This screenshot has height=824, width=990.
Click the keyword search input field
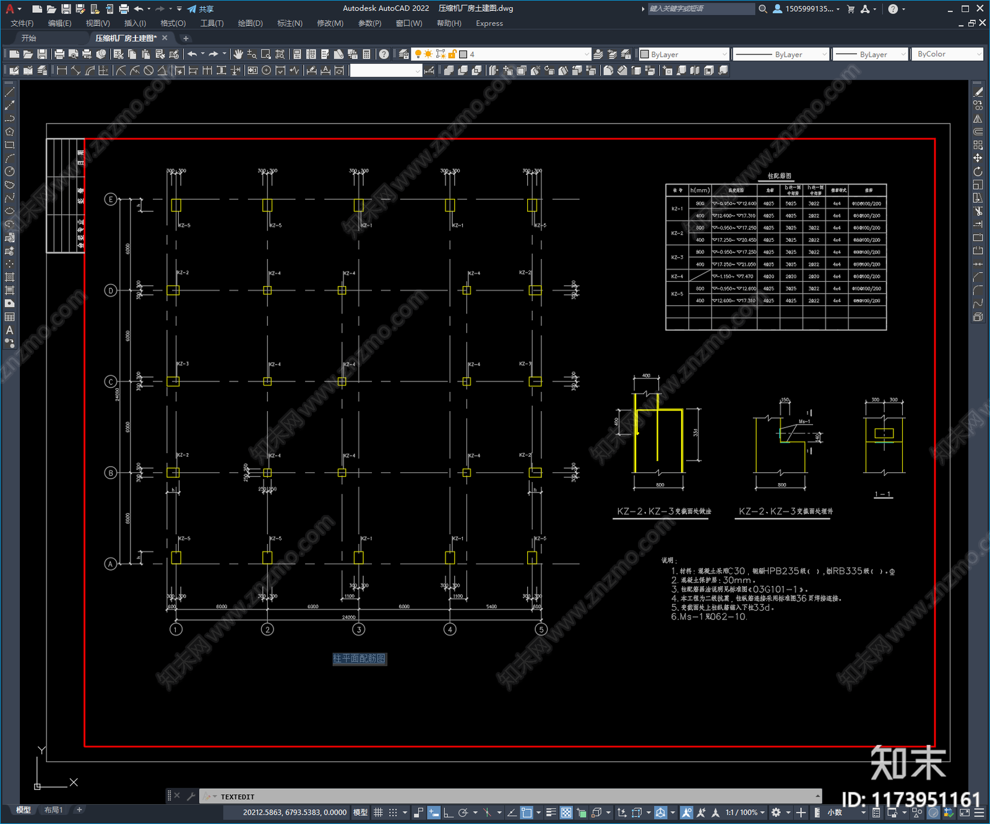pos(701,9)
